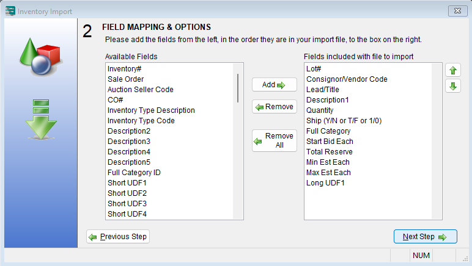Select Description4 in Available Fields
The width and height of the screenshot is (472, 266).
coord(170,152)
